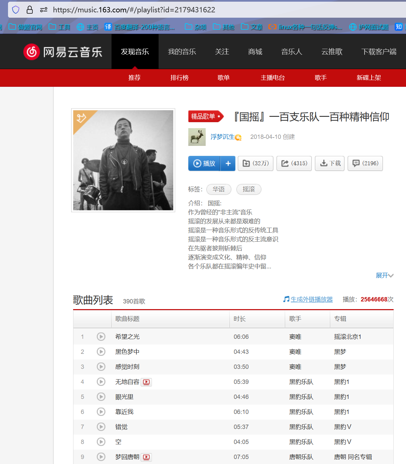Play song 眼光里

pyautogui.click(x=101, y=397)
